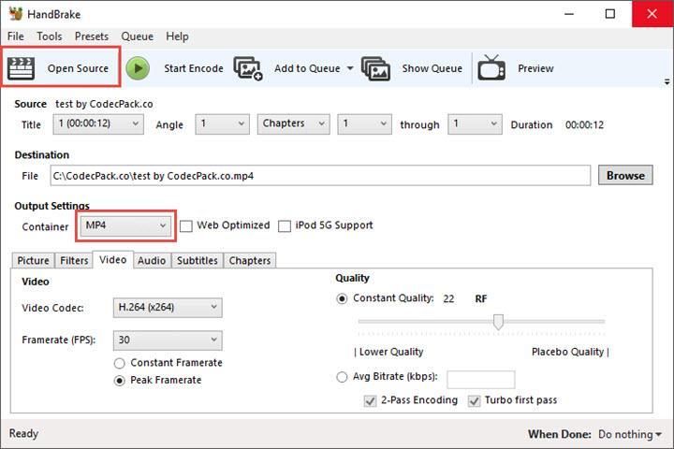Click the Add to Queue icon
This screenshot has width=674, height=449.
point(248,68)
